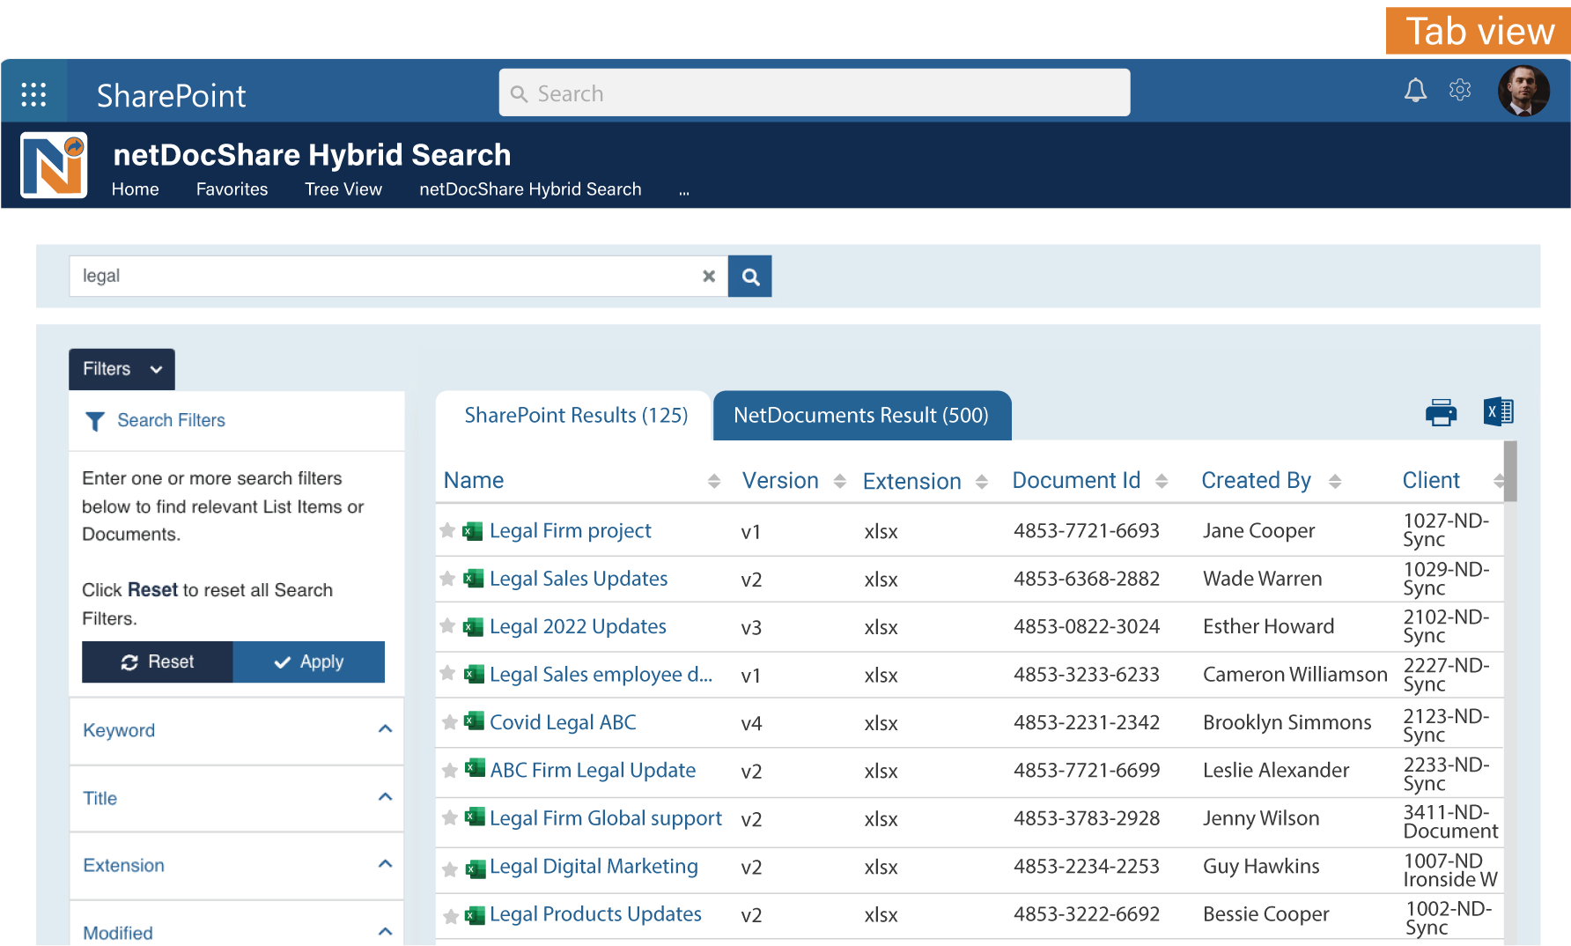Open the navigation overflow ellipsis

coord(684,191)
